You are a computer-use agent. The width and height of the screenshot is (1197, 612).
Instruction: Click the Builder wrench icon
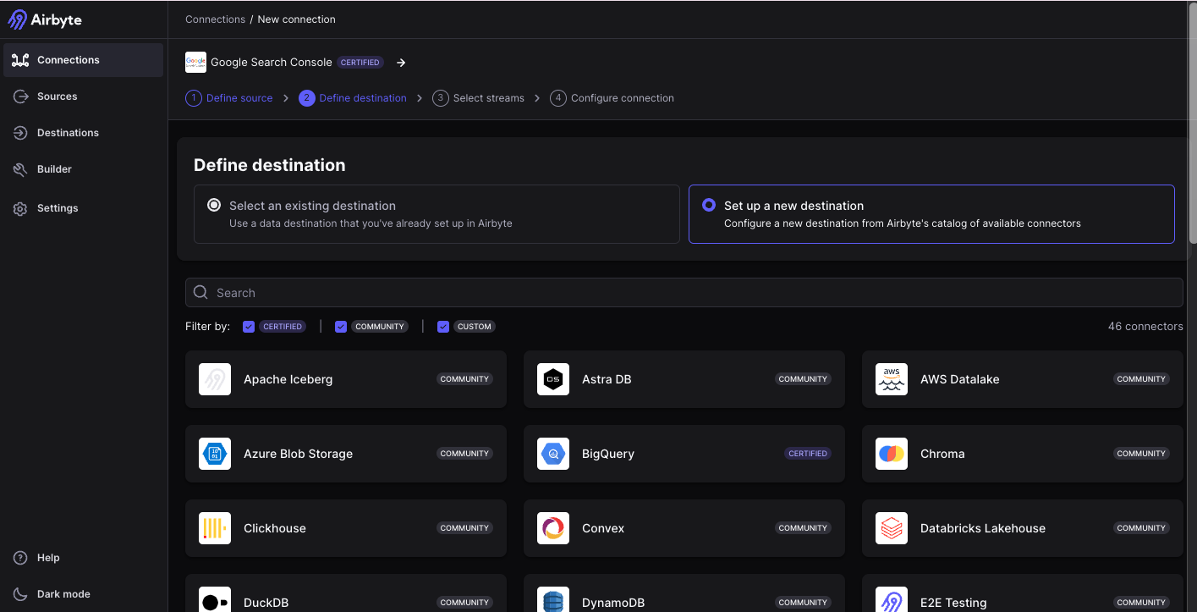[20, 169]
